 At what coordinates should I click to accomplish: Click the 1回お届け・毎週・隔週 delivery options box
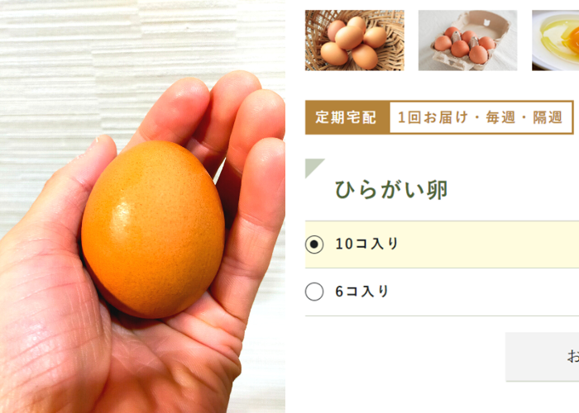(x=481, y=117)
